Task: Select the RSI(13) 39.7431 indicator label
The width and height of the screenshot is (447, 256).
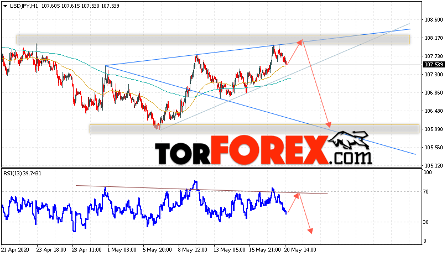Action: tap(22, 173)
